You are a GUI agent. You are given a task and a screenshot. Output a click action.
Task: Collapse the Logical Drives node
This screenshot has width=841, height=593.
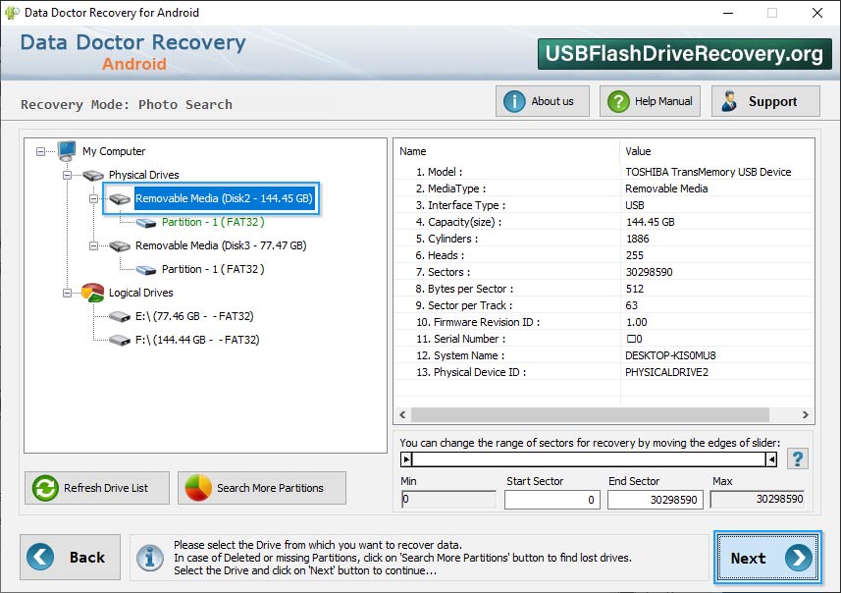[x=67, y=293]
